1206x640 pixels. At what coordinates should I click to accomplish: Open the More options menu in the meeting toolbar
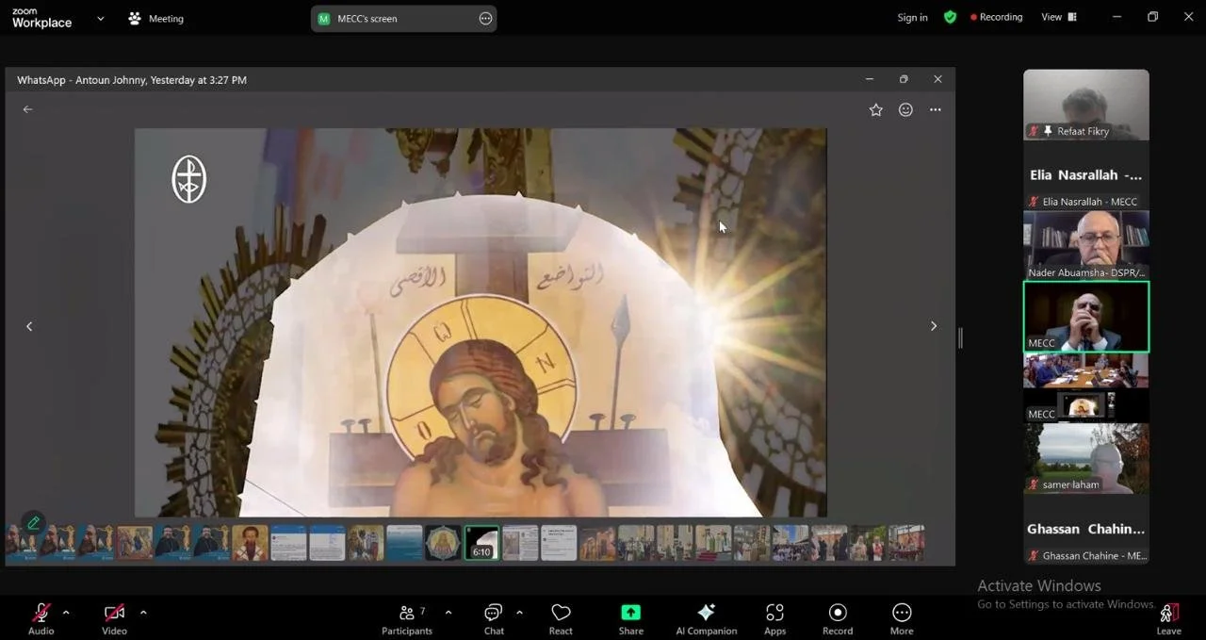pyautogui.click(x=902, y=619)
